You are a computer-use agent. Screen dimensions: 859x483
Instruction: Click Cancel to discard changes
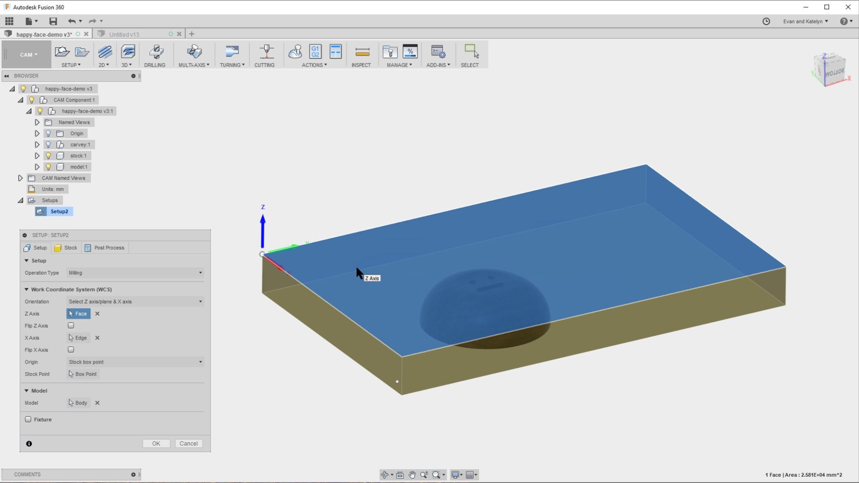click(189, 443)
